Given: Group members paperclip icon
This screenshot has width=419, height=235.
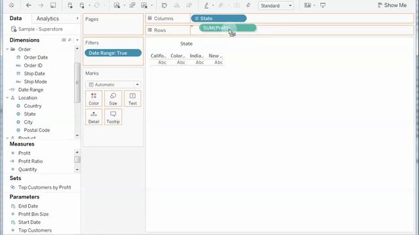Looking at the screenshot, I should pos(221,5).
